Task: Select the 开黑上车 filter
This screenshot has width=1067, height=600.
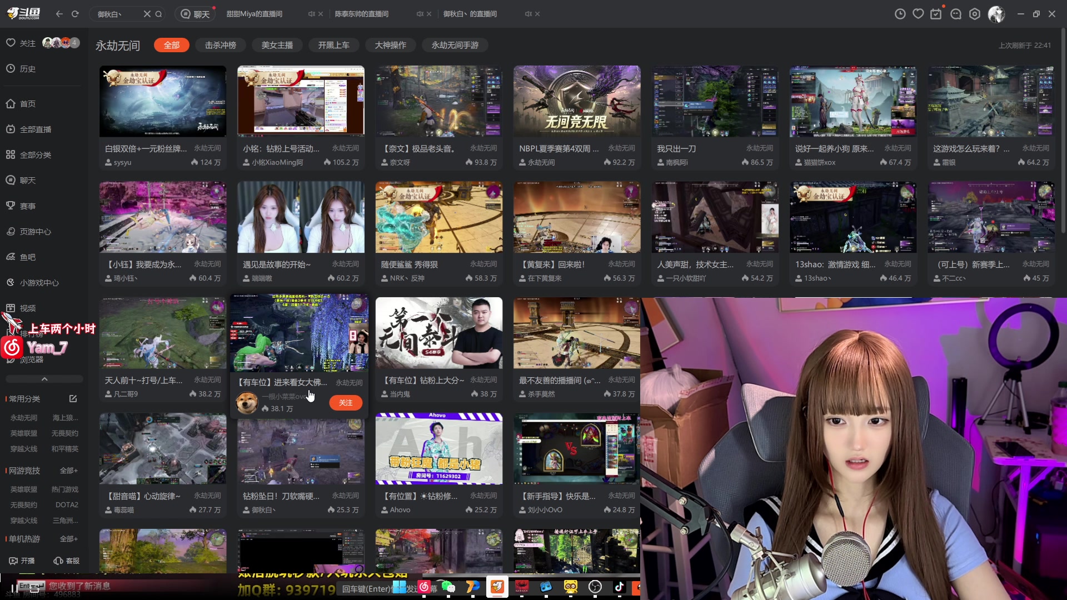Action: pyautogui.click(x=334, y=45)
